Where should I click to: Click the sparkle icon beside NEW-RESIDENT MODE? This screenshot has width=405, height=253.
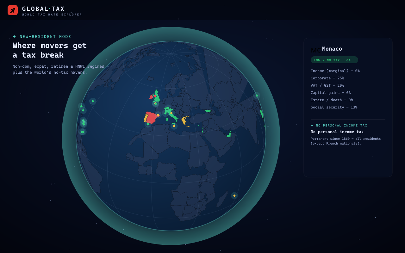coord(15,37)
